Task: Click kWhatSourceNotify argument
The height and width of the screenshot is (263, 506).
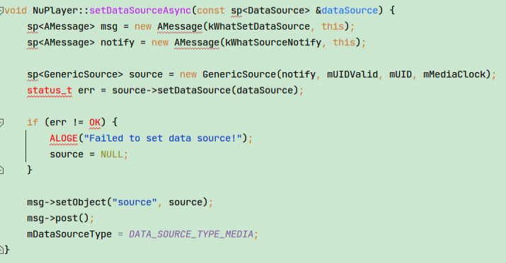Action: coord(273,42)
